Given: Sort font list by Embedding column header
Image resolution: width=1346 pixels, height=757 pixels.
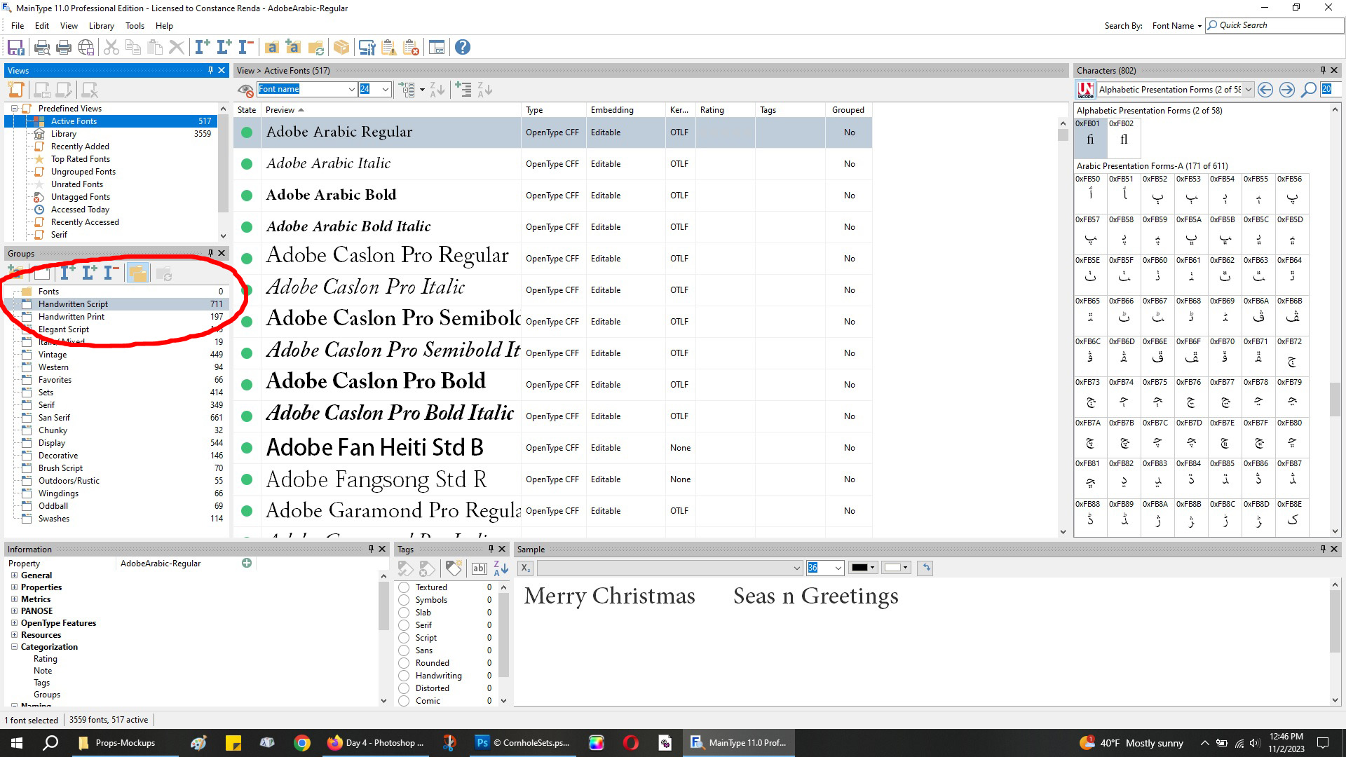Looking at the screenshot, I should click(625, 110).
